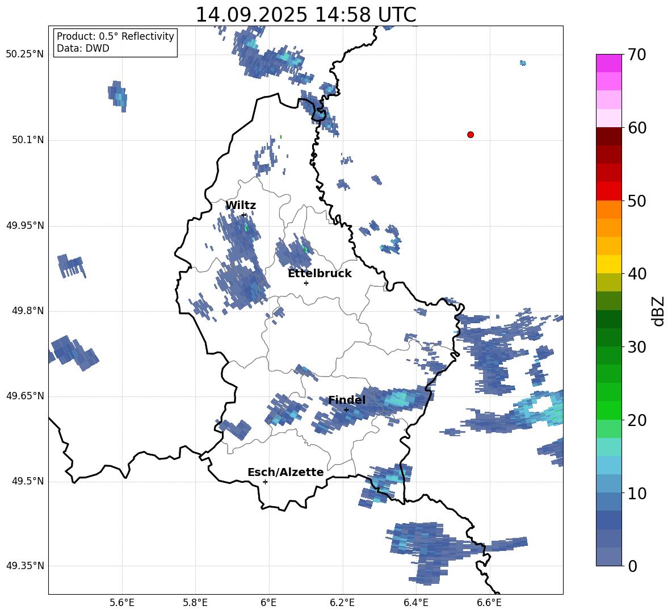Click the yellow colorbar segment above 40

609,264
